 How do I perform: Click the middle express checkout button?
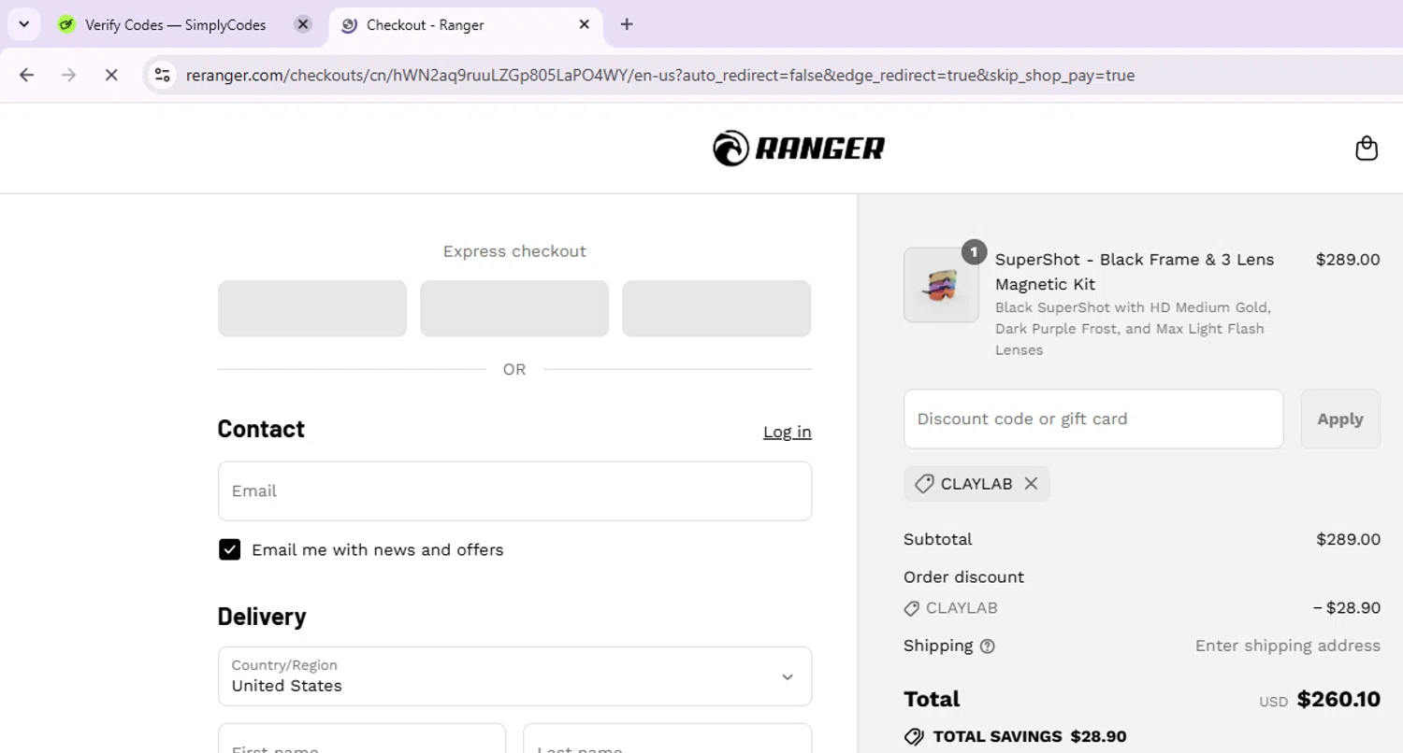pos(514,308)
